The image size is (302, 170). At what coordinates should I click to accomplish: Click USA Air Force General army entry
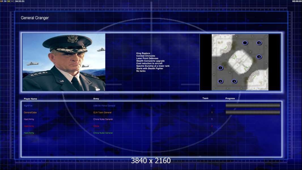(x=104, y=106)
